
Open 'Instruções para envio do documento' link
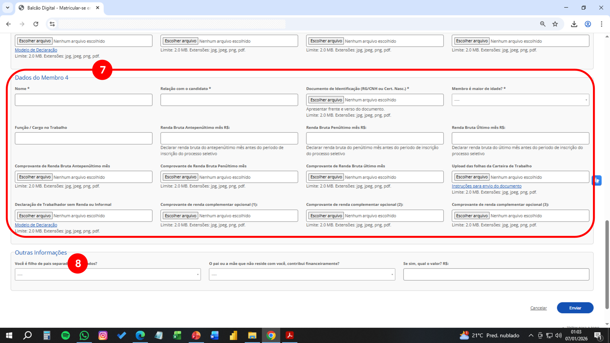click(486, 186)
